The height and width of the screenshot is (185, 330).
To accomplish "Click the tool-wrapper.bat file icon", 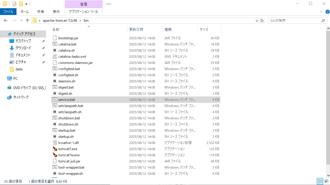I will click(x=55, y=167).
